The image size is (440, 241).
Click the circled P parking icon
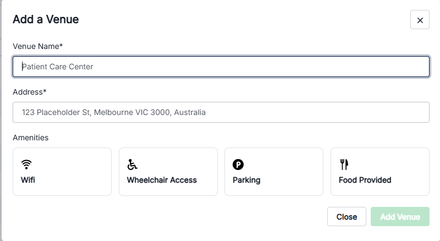[x=238, y=165]
